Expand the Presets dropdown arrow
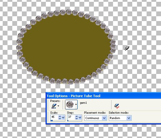This screenshot has height=138, width=161. (x=58, y=106)
